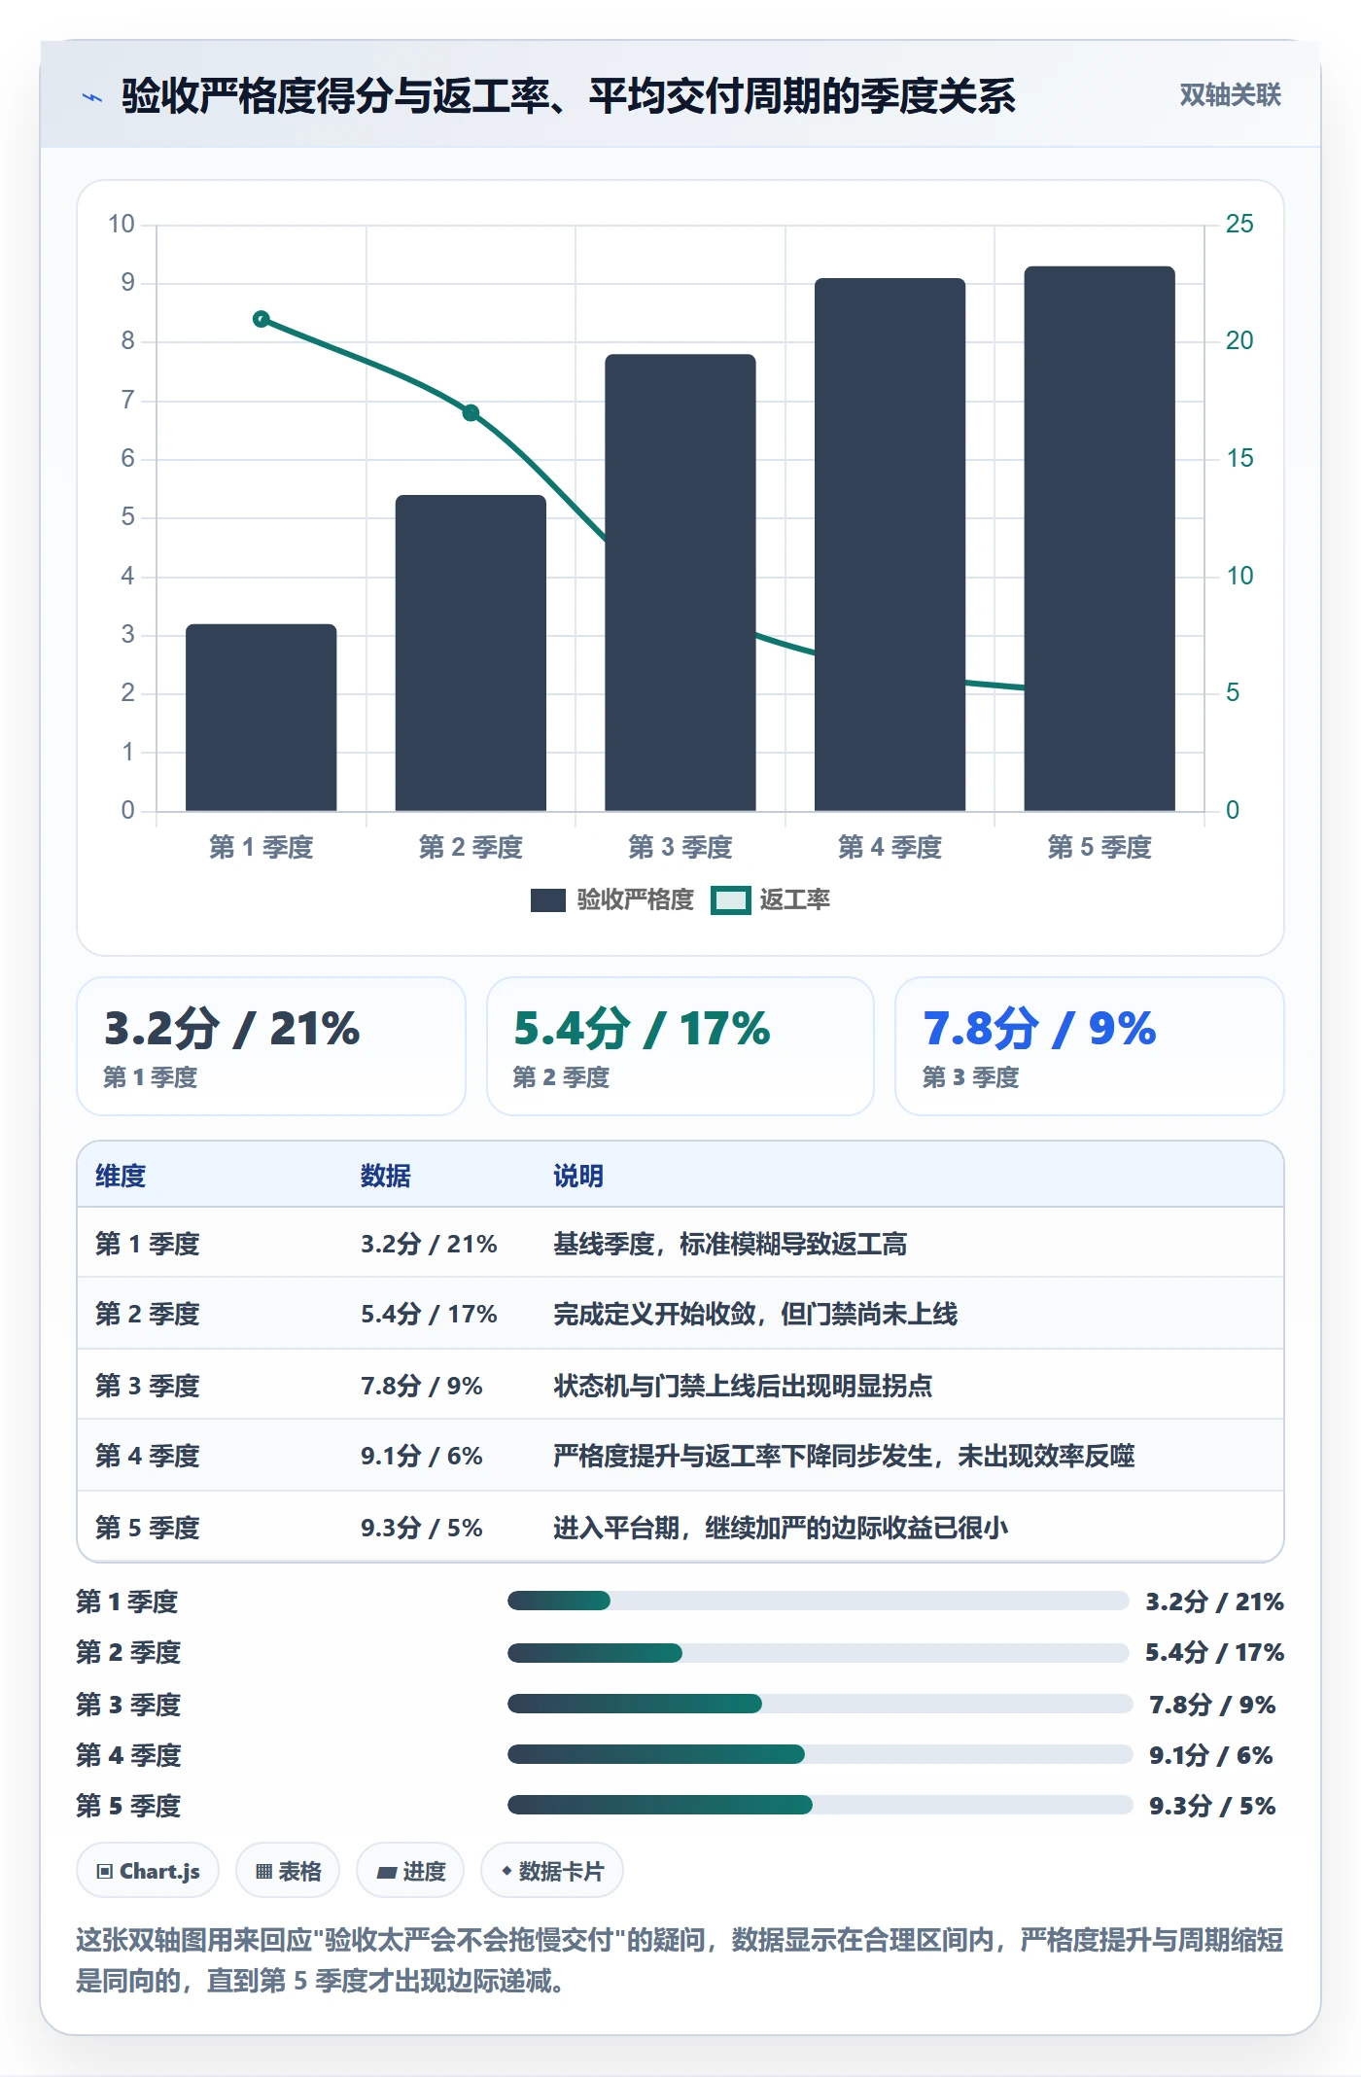Click the 第 1 季度 bar in the chart

261,717
